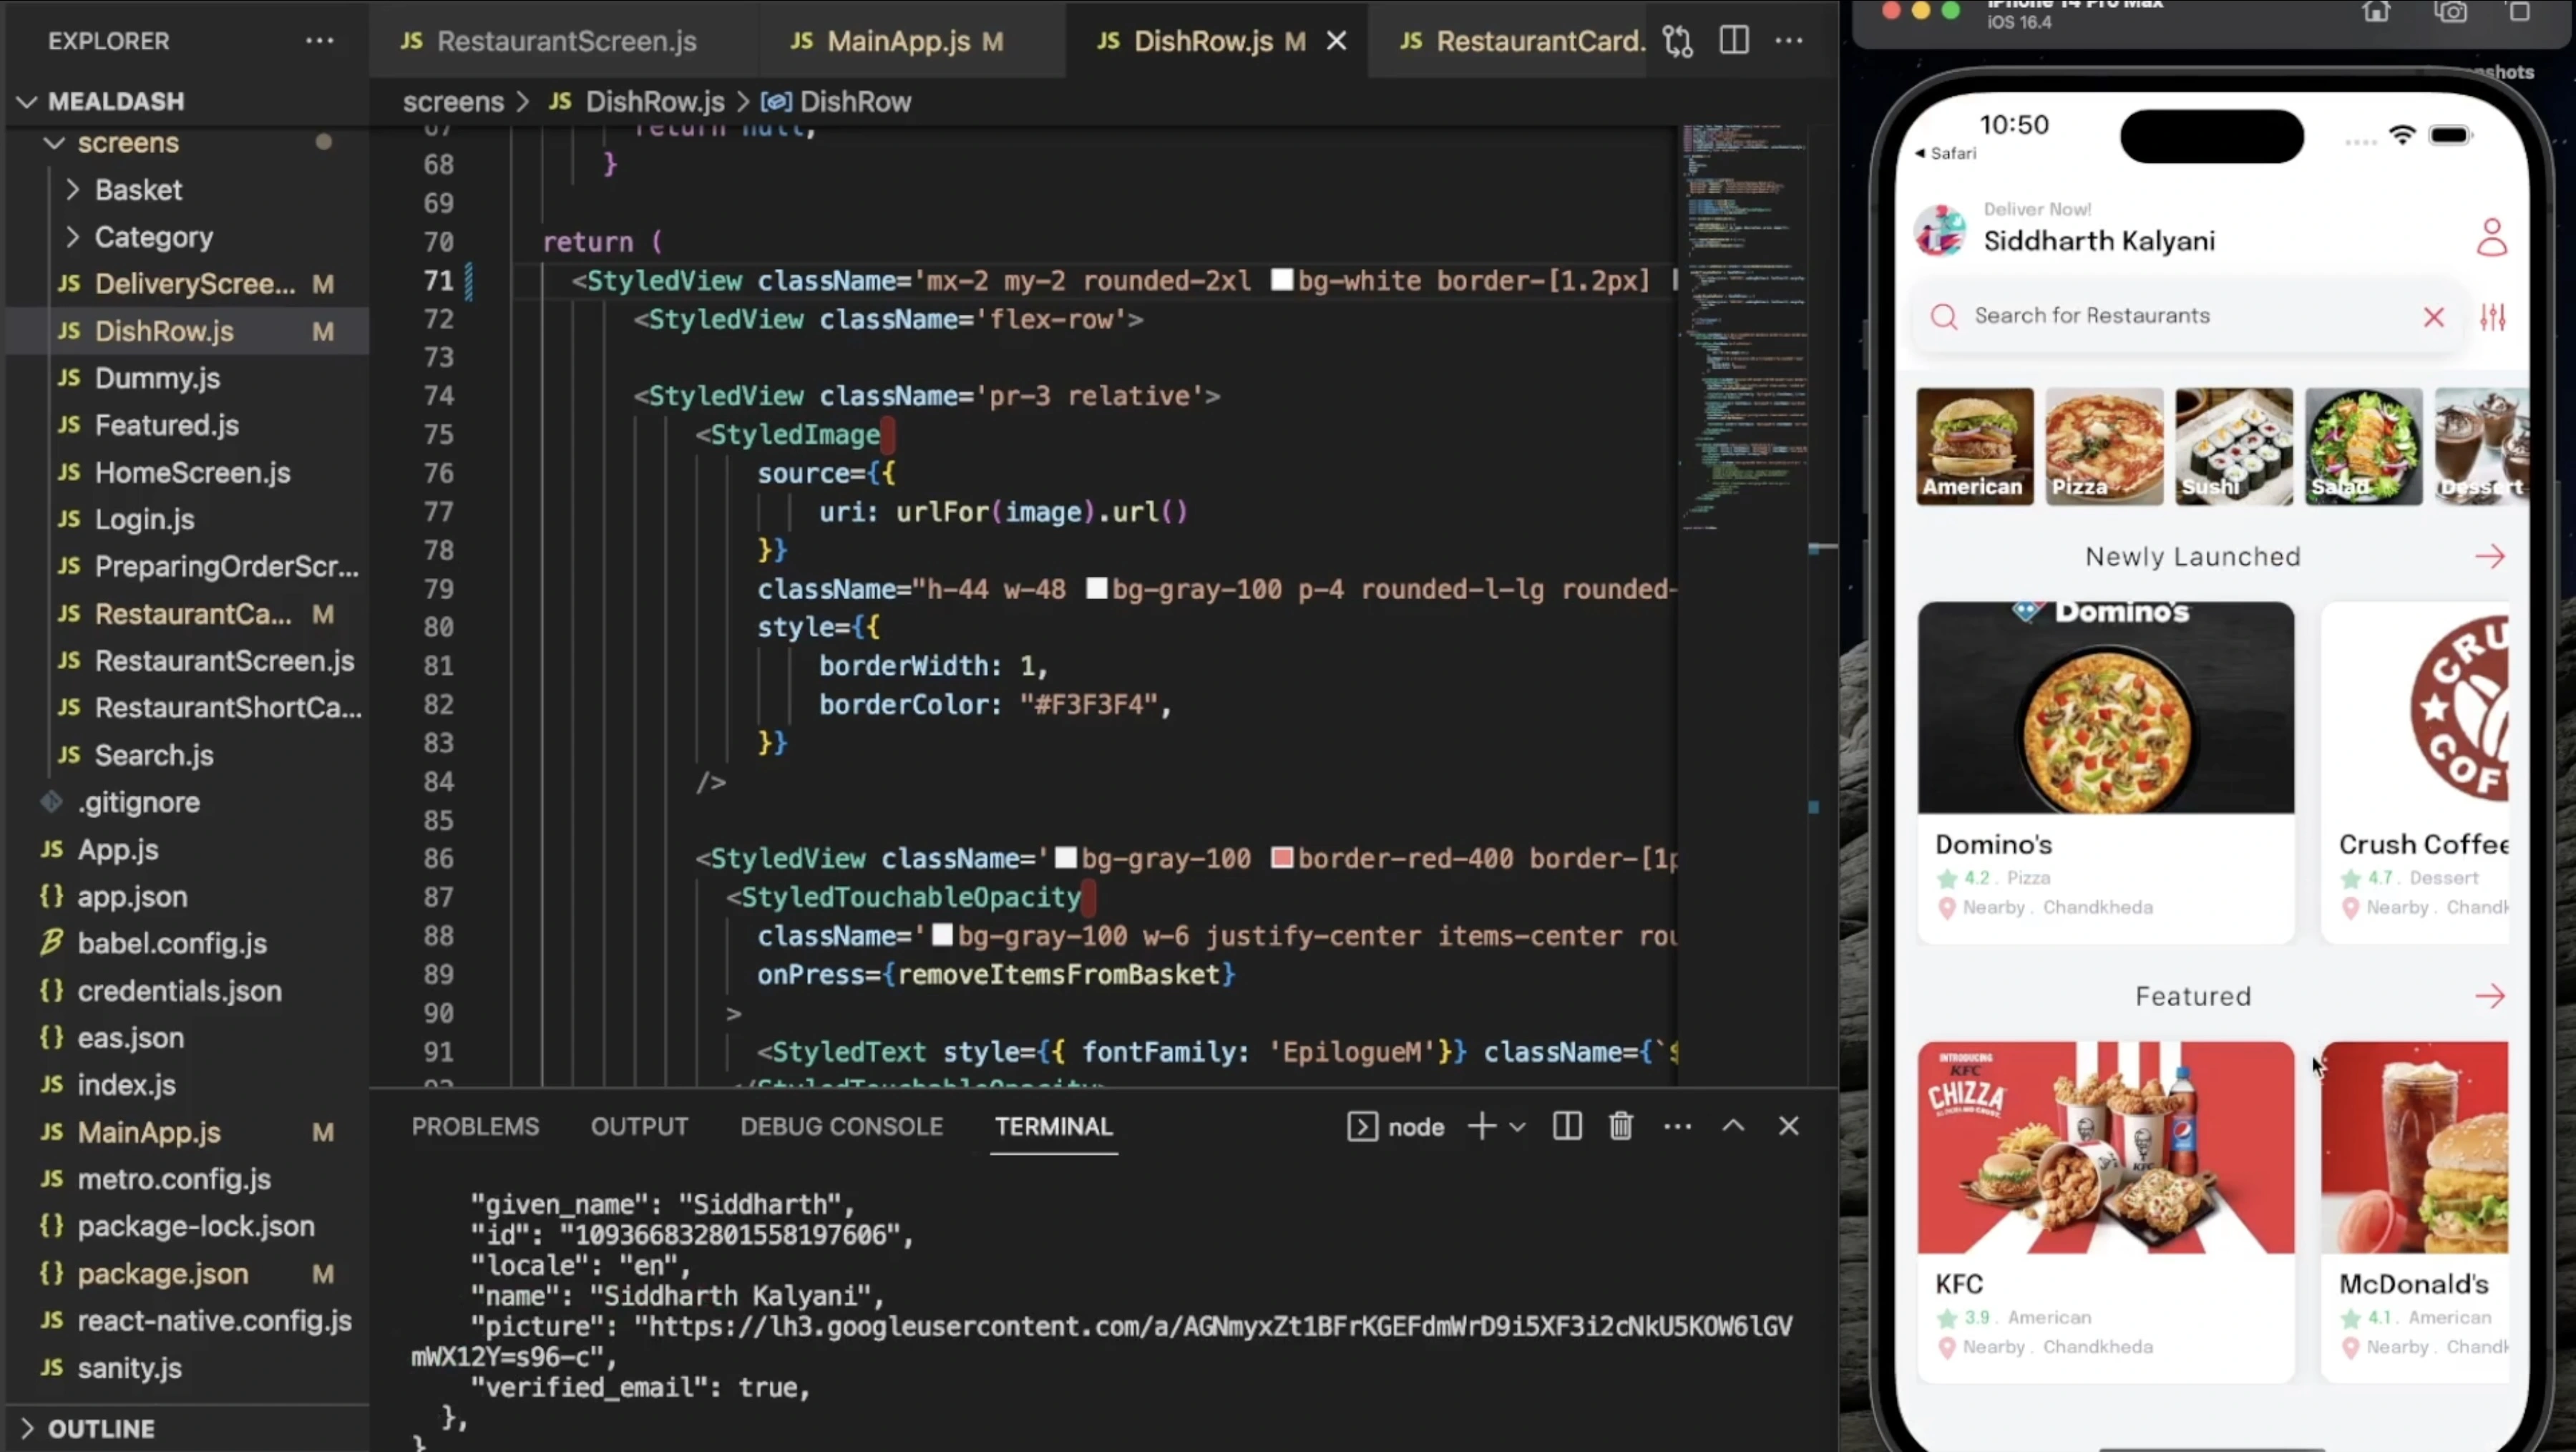Viewport: 2576px width, 1452px height.
Task: Open all Newly Launched restaurants via arrow
Action: coord(2490,557)
